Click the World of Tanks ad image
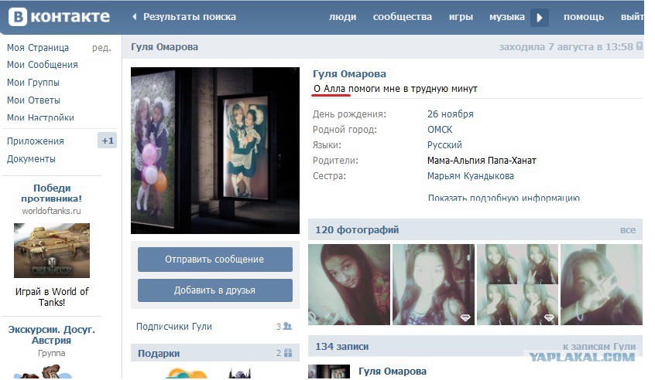 pyautogui.click(x=52, y=250)
